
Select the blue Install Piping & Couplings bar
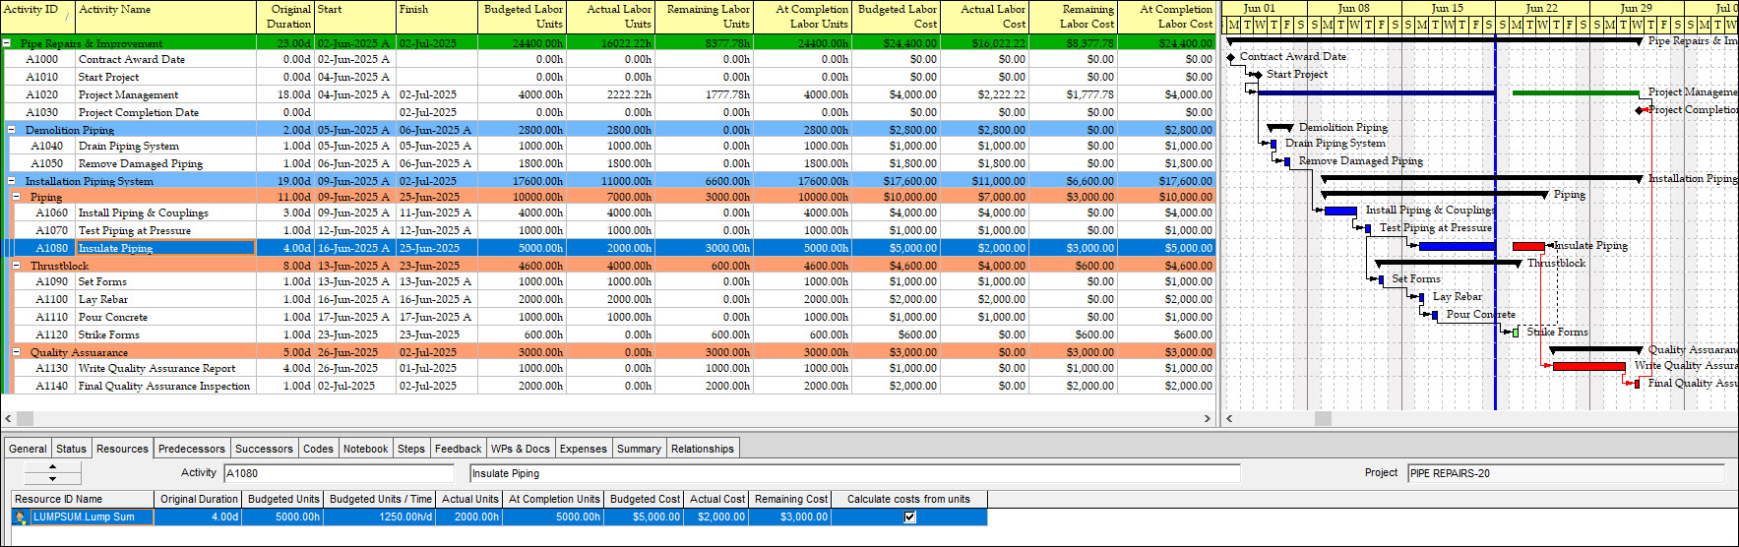pos(1340,211)
